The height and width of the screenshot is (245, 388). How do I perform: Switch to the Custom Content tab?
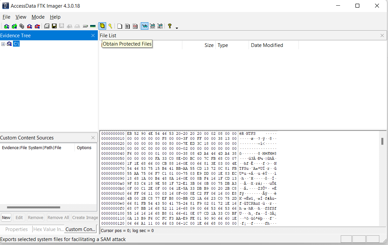coord(81,229)
